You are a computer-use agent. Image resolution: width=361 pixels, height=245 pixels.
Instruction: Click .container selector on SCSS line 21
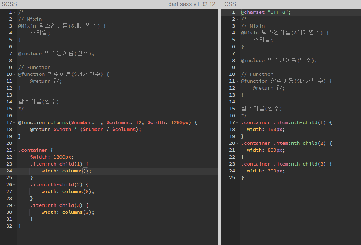coord(33,150)
